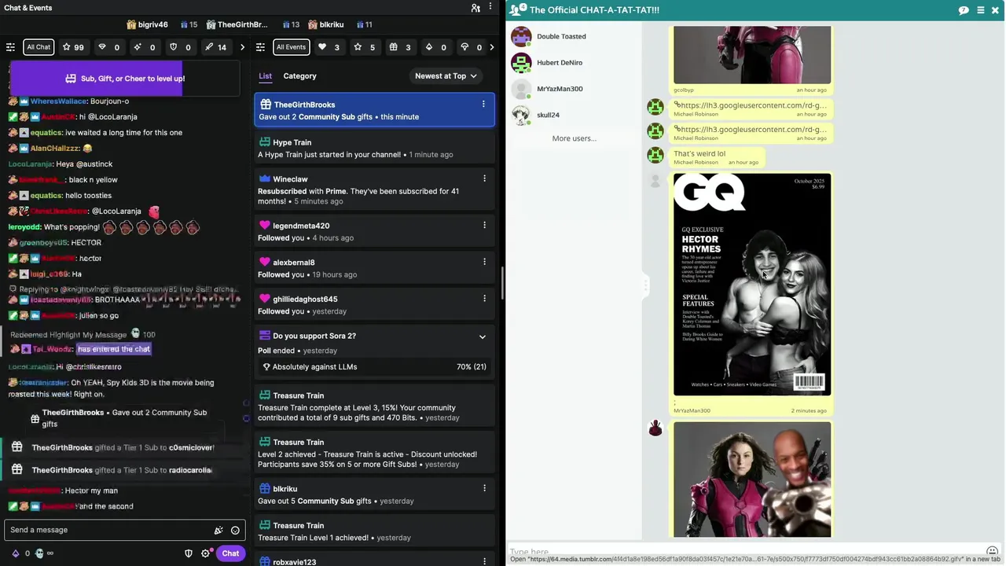Open options for Wineclaw resubscribed event

(484, 179)
